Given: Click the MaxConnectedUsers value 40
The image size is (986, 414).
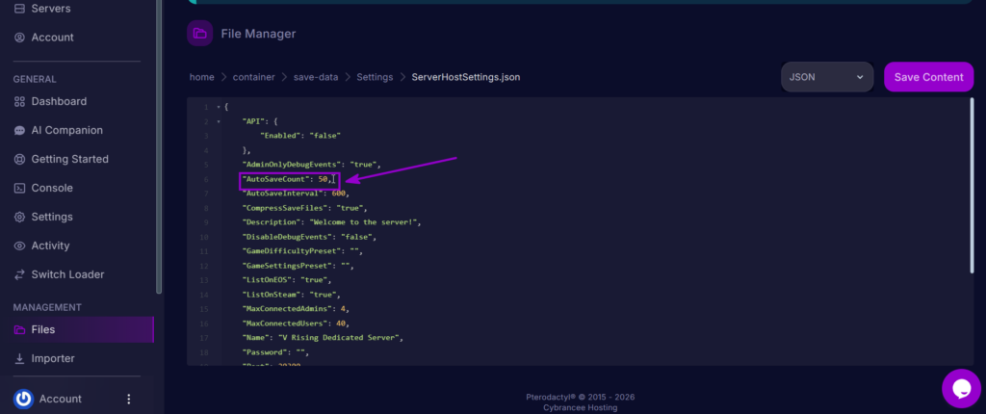Looking at the screenshot, I should (x=340, y=324).
